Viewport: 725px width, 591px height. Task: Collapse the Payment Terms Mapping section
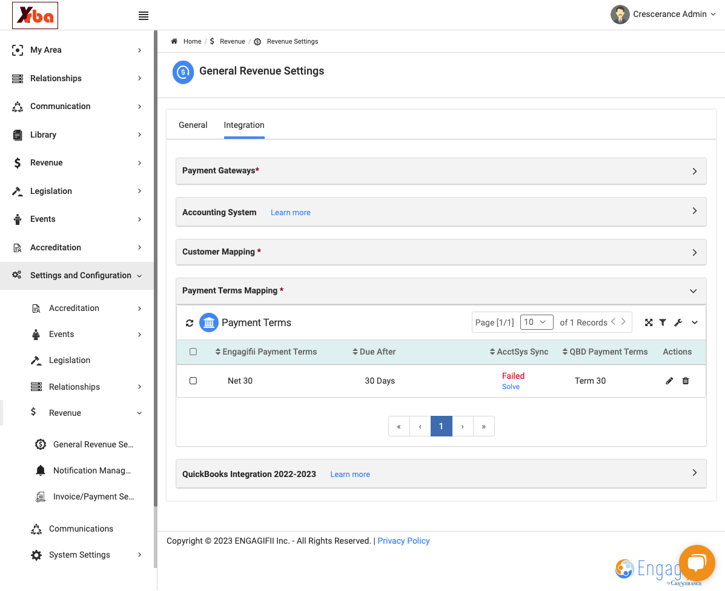pos(441,291)
